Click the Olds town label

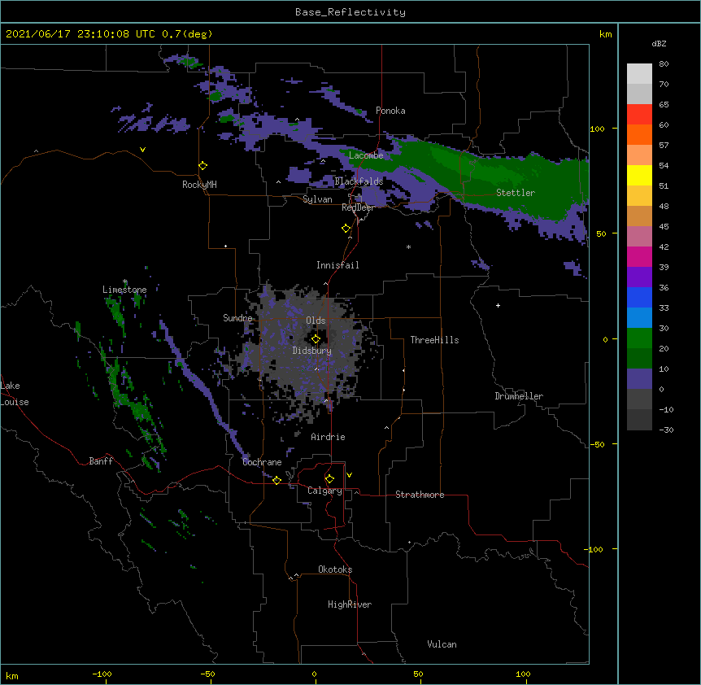tap(316, 321)
